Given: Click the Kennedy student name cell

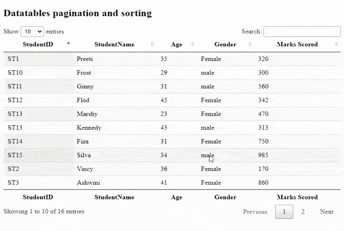Looking at the screenshot, I should [89, 127].
